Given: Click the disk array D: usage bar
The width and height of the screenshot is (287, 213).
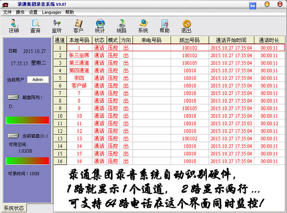Looking at the screenshot, I should [x=28, y=120].
